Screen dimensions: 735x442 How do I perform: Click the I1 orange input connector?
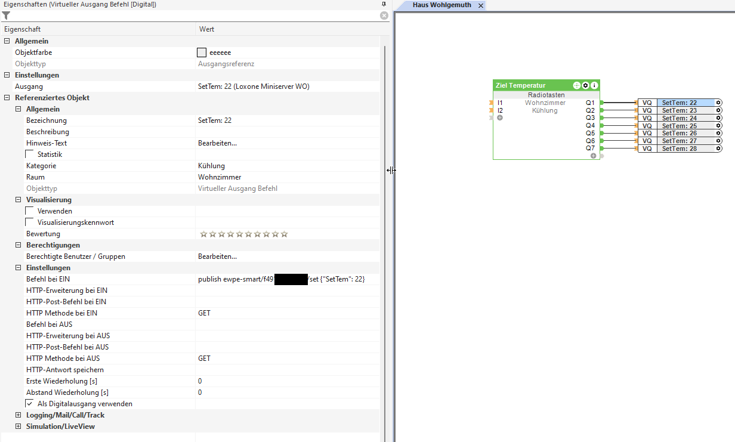[x=491, y=103]
